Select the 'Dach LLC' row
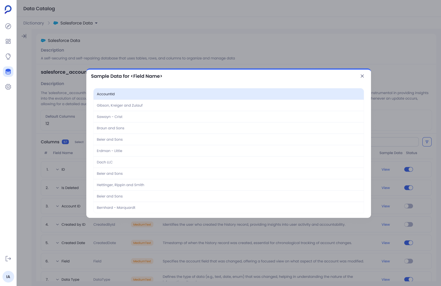441x286 pixels. pyautogui.click(x=229, y=162)
